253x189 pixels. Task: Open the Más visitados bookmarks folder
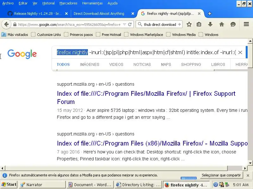(x=15, y=35)
